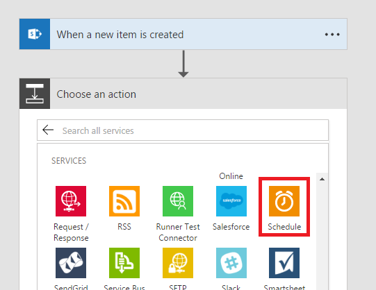Go back using the search arrow
376x290 pixels.
coord(48,130)
